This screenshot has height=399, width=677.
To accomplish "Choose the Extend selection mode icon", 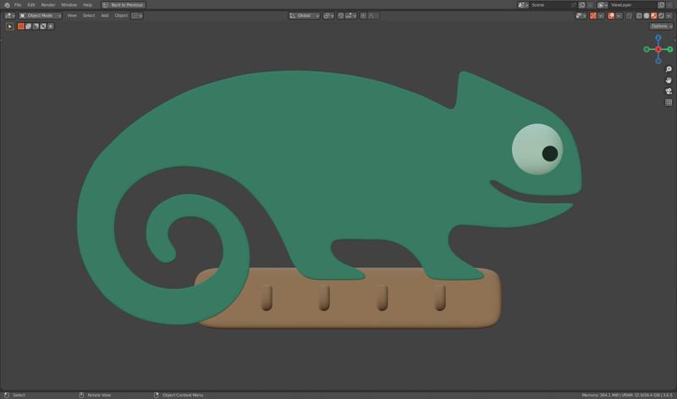I will click(x=28, y=26).
